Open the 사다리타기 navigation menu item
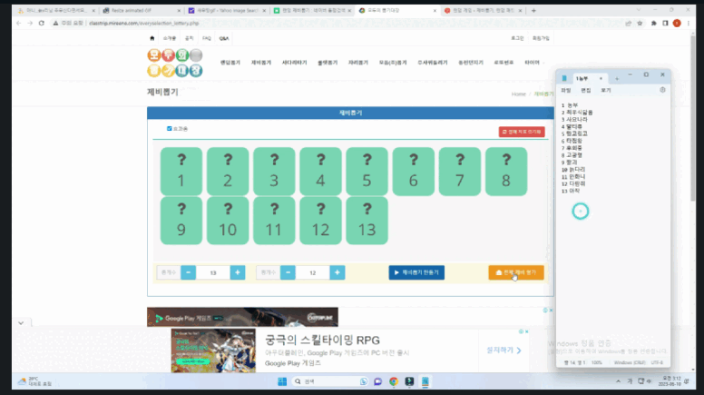 point(295,63)
